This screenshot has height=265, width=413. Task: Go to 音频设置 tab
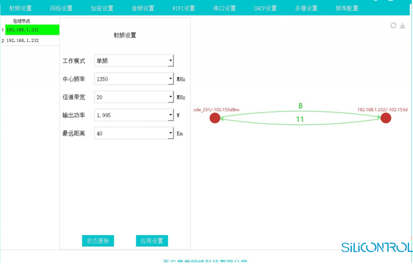[x=143, y=8]
